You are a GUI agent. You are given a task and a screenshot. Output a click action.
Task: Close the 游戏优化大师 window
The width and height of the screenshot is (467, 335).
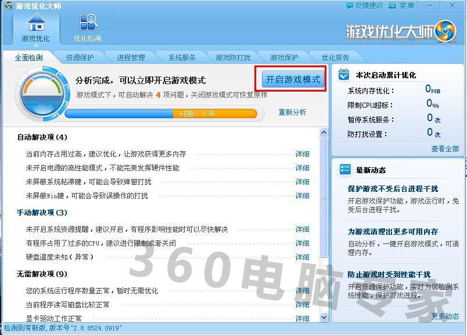(452, 5)
